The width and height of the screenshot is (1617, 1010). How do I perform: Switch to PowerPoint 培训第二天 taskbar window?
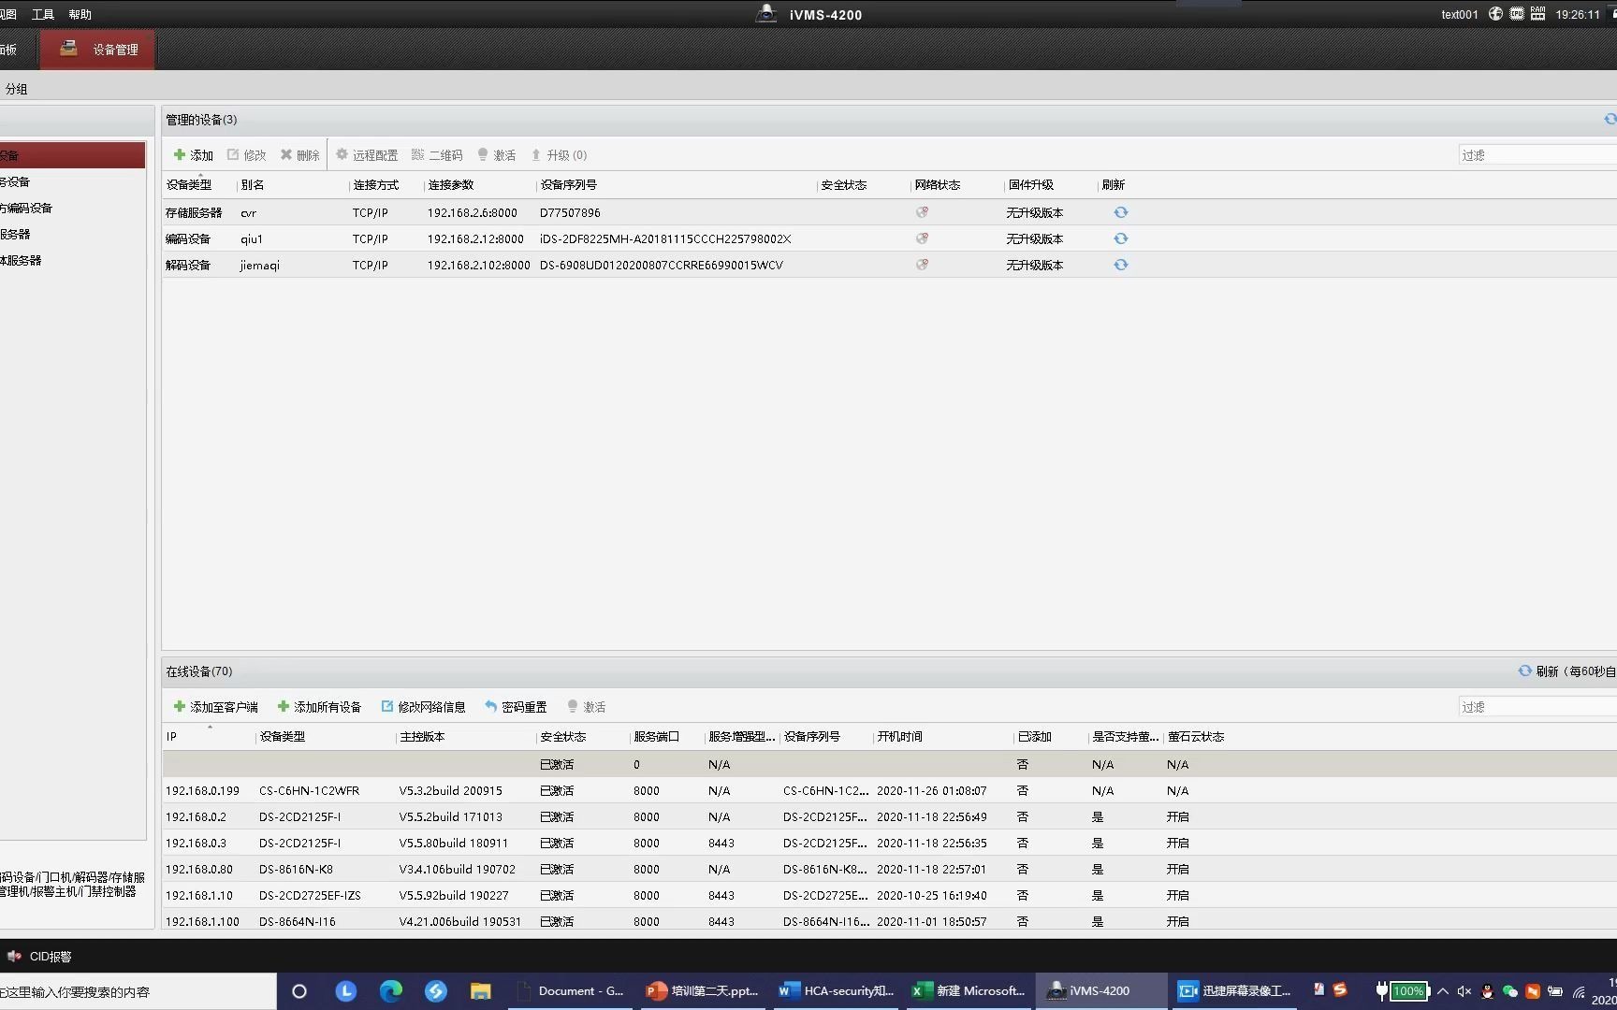[704, 991]
